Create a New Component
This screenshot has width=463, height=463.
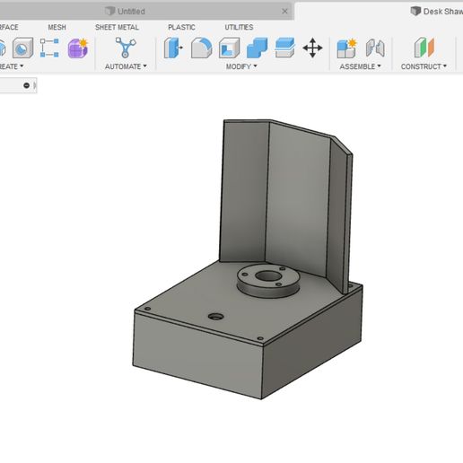tap(347, 48)
